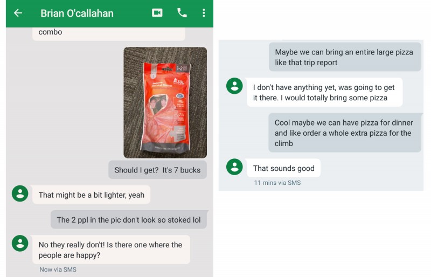Tap the Brian O'callahan contact name
Screen dimensions: 431x277
tap(77, 13)
